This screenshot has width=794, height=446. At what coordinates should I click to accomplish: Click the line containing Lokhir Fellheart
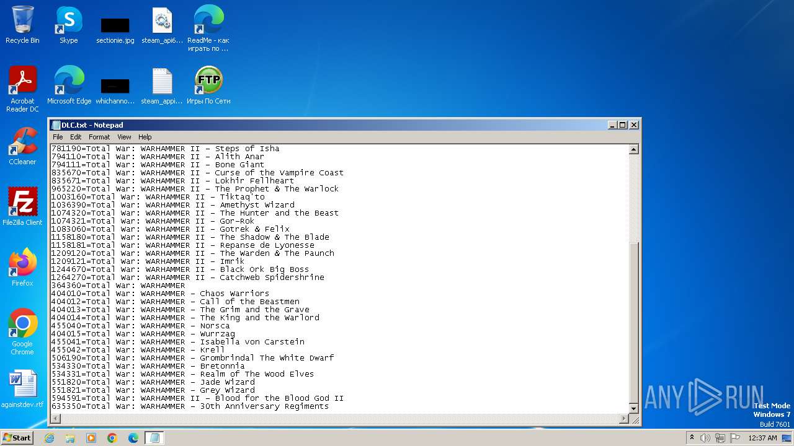tap(172, 181)
